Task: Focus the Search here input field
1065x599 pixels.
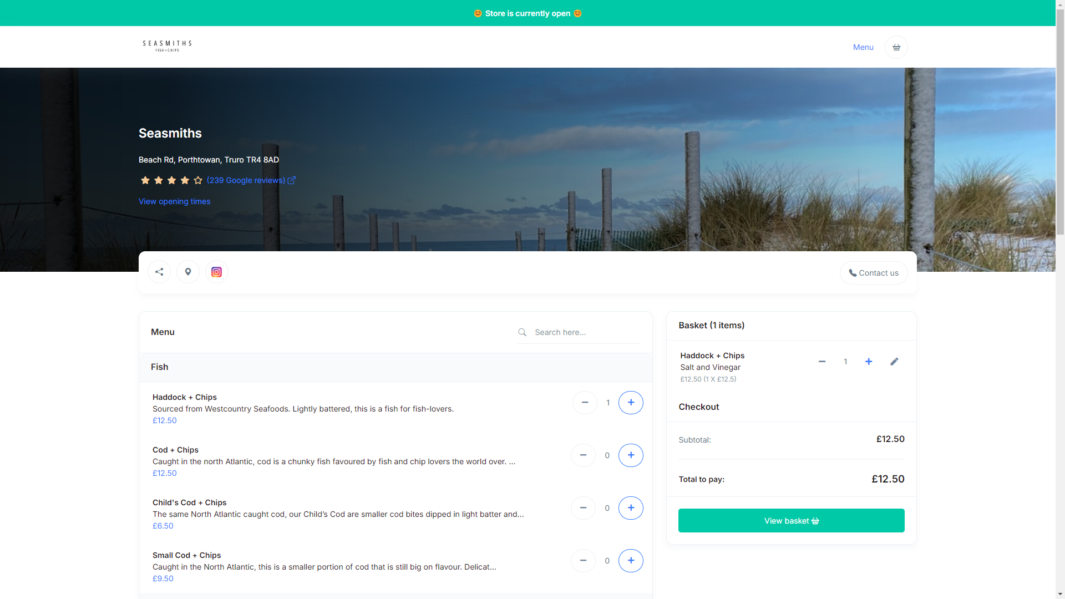Action: (586, 332)
